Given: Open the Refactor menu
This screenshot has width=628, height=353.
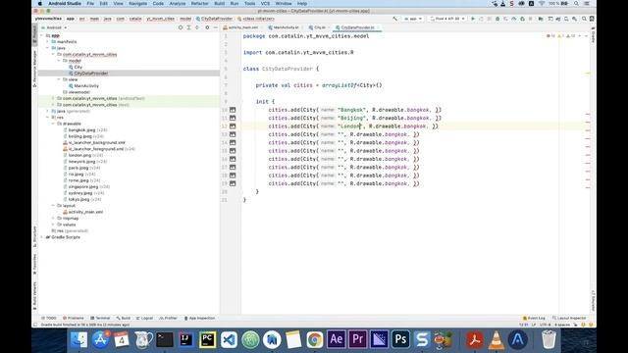Looking at the screenshot, I should pos(199,4).
